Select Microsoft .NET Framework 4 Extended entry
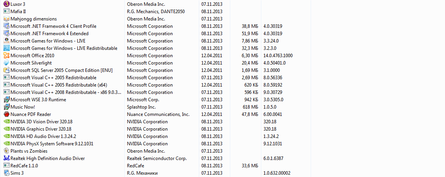This screenshot has height=177, width=445. pos(49,34)
